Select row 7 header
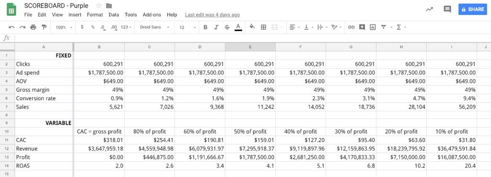This screenshot has height=177, width=491. [x=7, y=107]
